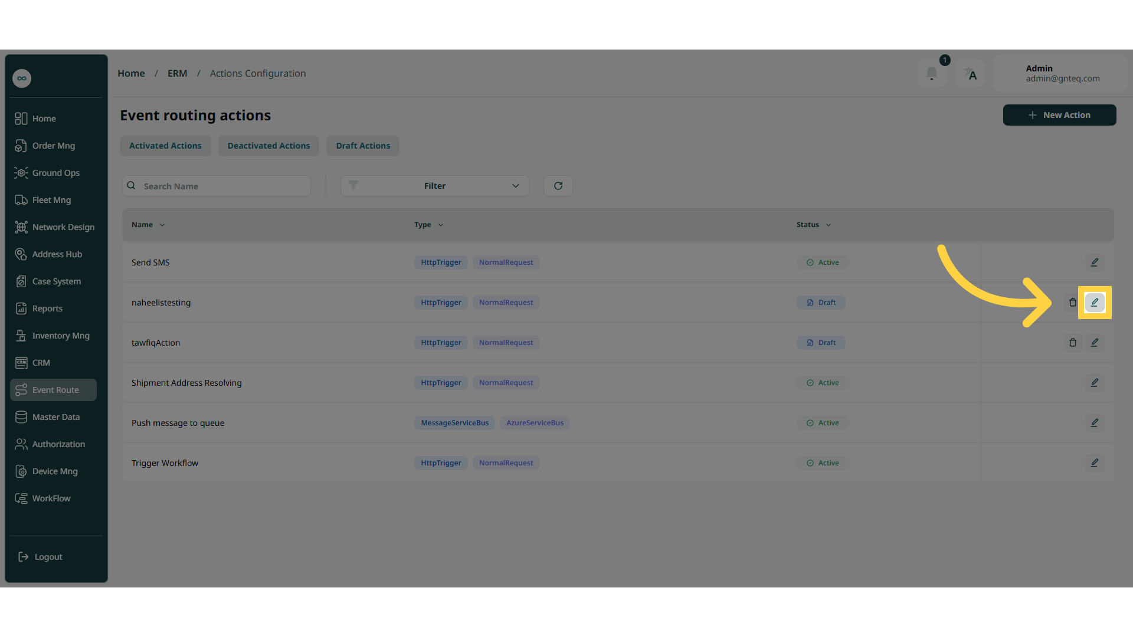
Task: Open Fleet Mng module
Action: 53,200
